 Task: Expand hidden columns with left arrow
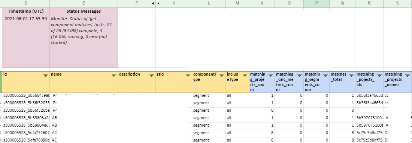[153, 3]
